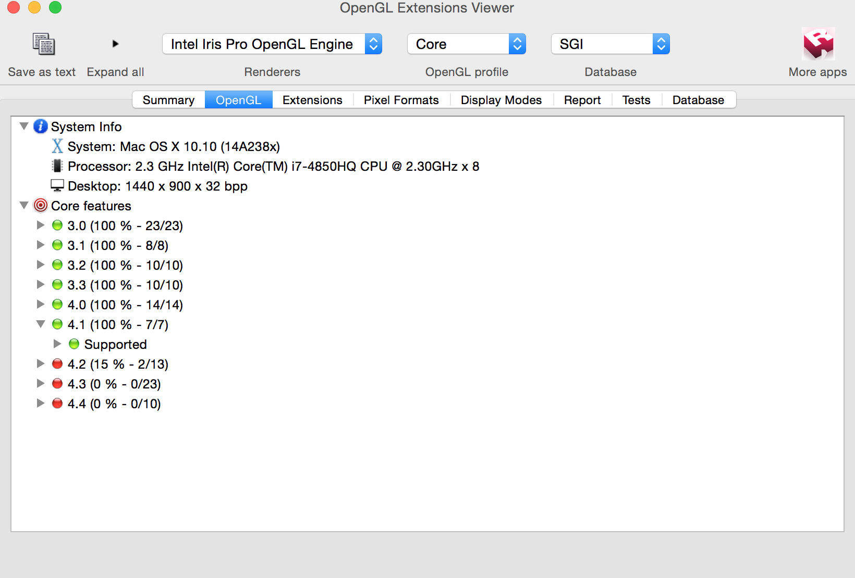Click the Mac OS X system icon
This screenshot has width=855, height=578.
point(57,146)
